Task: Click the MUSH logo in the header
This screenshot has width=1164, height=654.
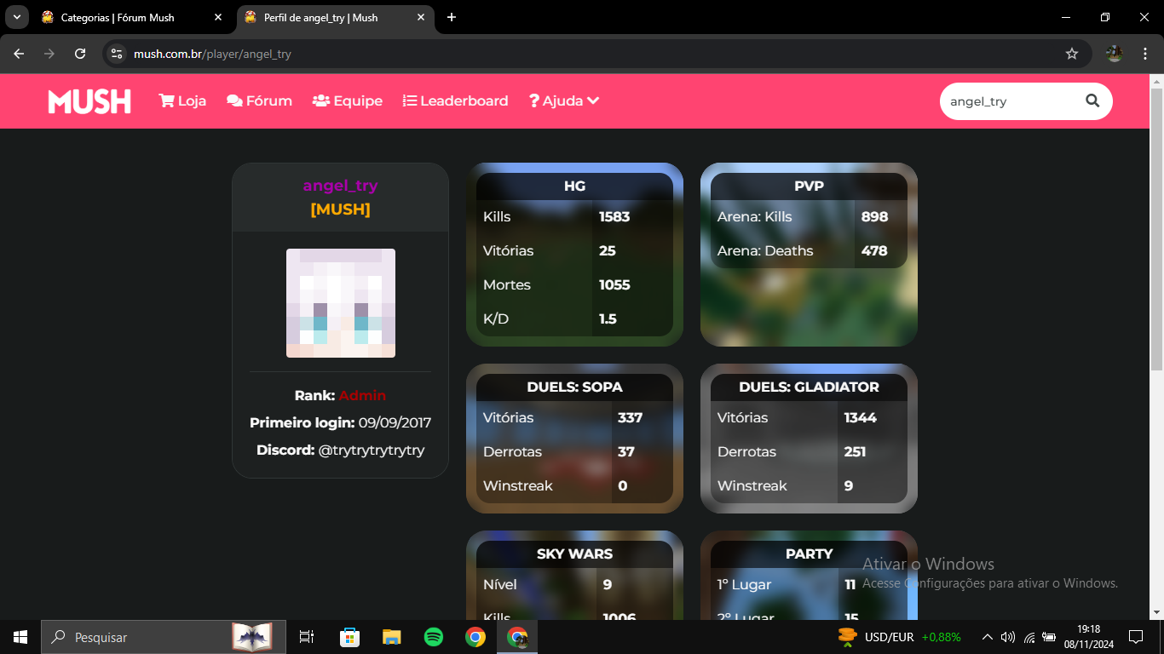Action: tap(89, 101)
